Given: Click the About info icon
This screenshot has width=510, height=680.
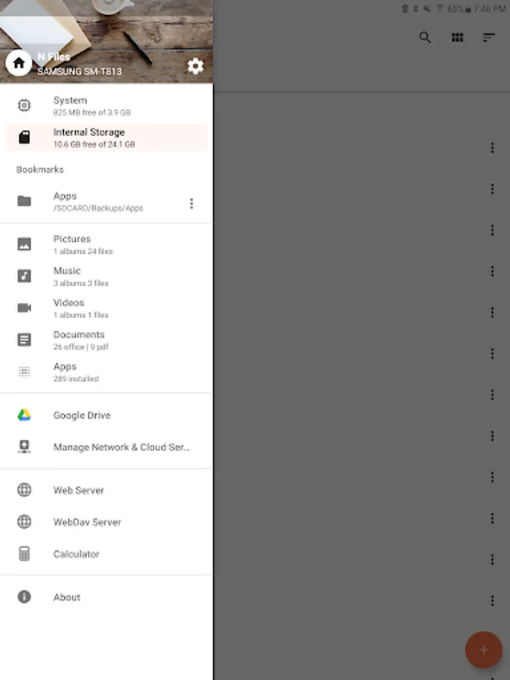Looking at the screenshot, I should pyautogui.click(x=24, y=597).
